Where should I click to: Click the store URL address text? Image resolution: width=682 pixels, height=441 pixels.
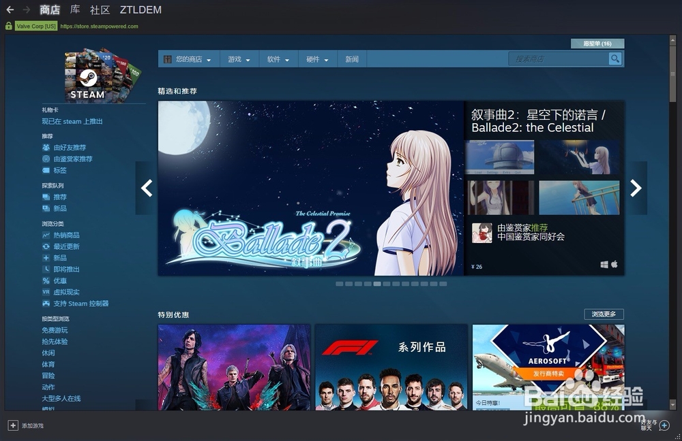click(x=99, y=27)
